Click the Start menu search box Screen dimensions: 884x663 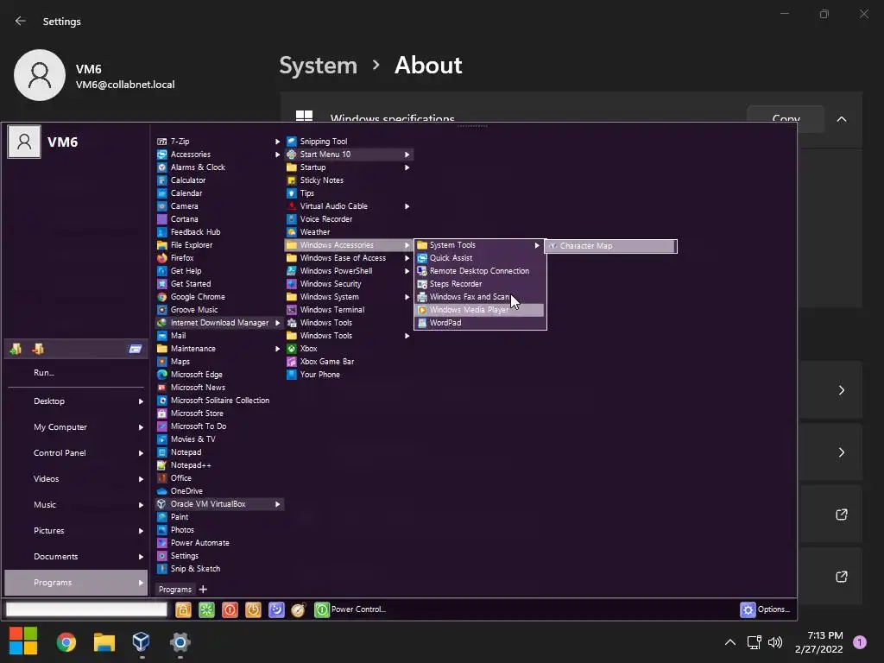click(x=87, y=609)
